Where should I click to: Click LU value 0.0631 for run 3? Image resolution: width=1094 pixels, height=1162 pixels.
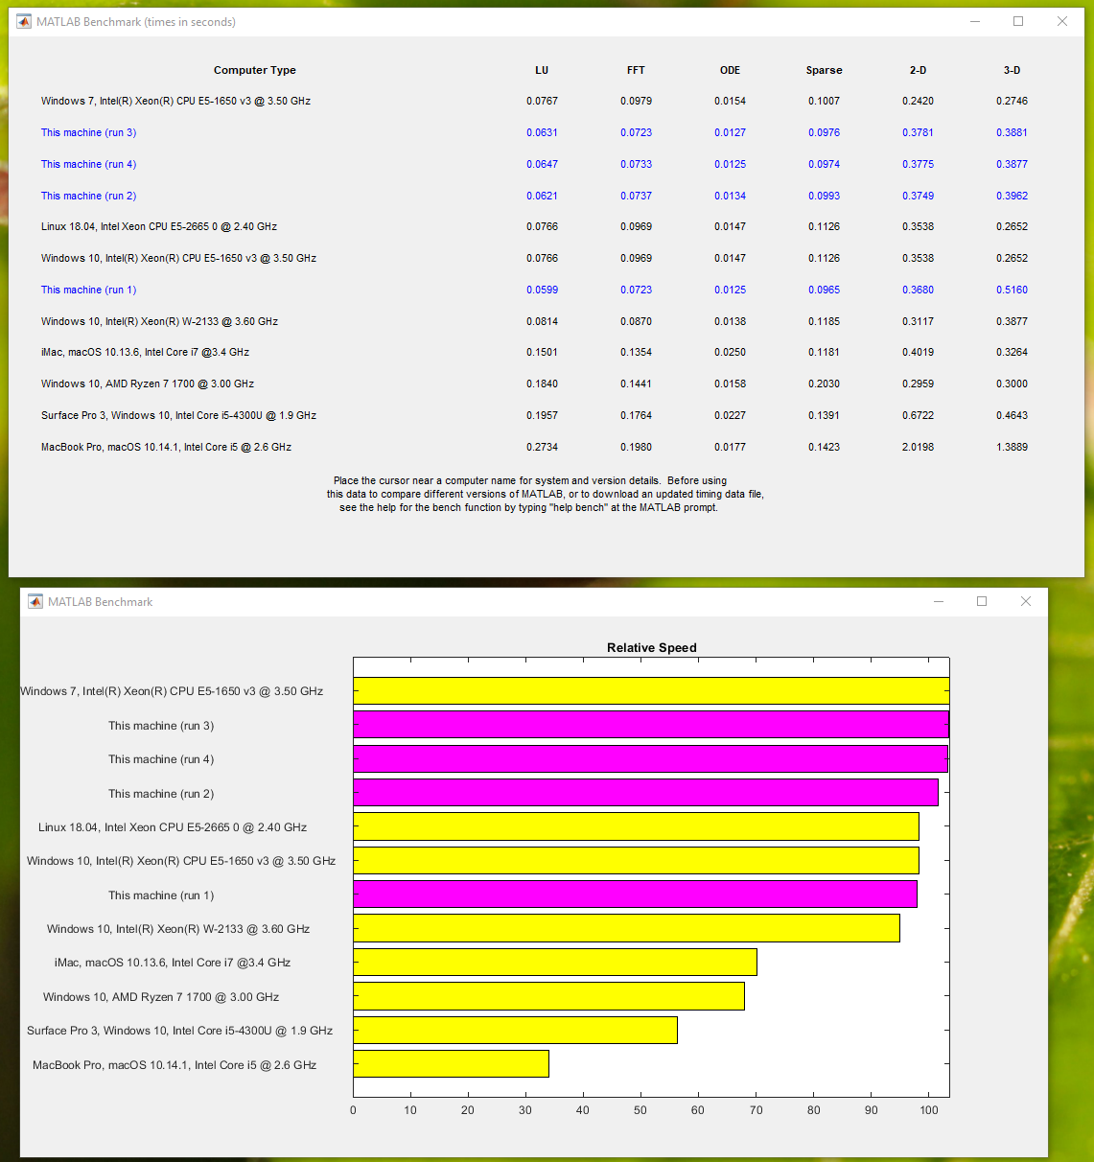(x=542, y=132)
